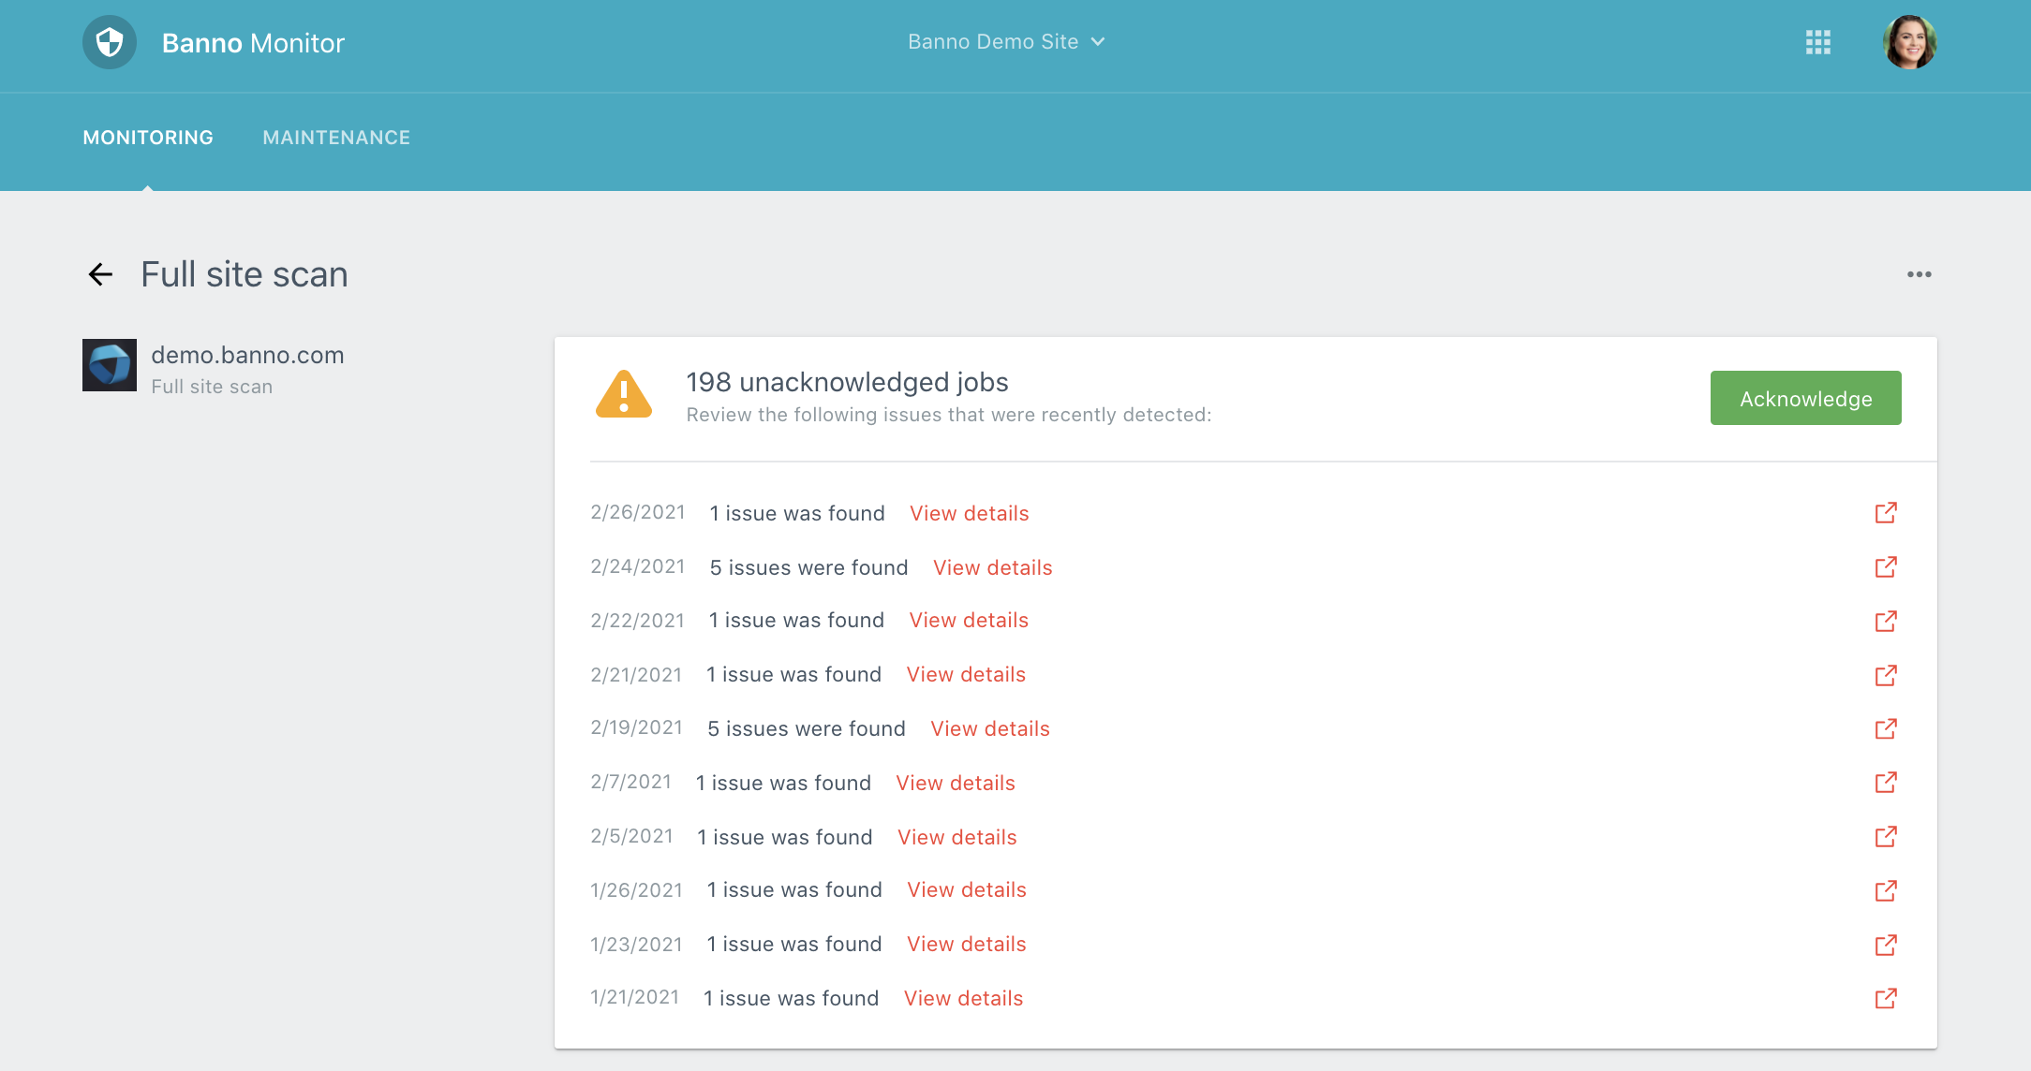Expand the Banno Demo Site dropdown
The width and height of the screenshot is (2031, 1071).
1006,42
